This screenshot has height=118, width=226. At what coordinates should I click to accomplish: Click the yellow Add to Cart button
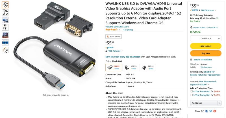pyautogui.click(x=206, y=46)
